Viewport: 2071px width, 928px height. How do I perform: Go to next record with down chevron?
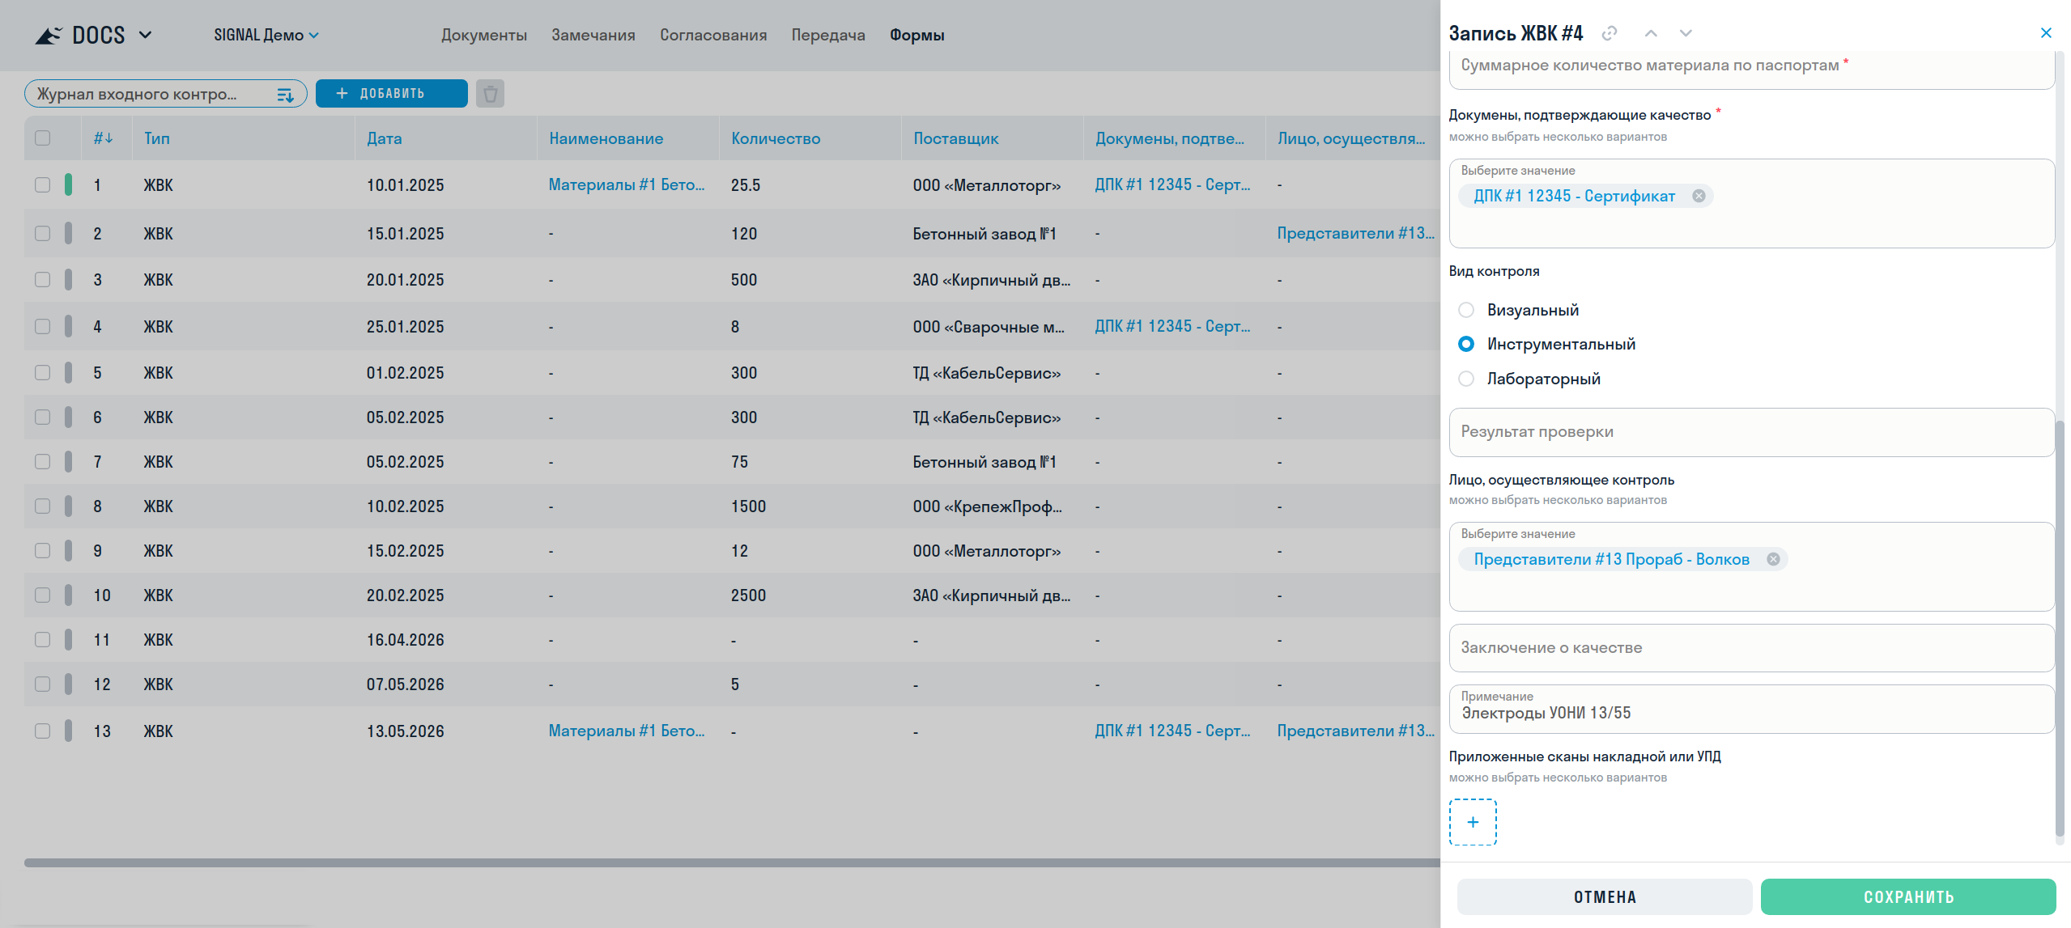click(1686, 33)
